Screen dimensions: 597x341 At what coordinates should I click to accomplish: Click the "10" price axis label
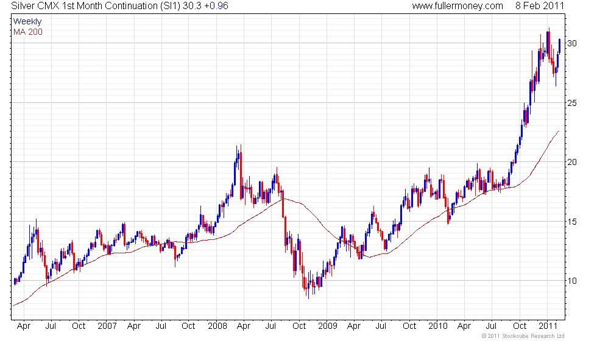572,281
